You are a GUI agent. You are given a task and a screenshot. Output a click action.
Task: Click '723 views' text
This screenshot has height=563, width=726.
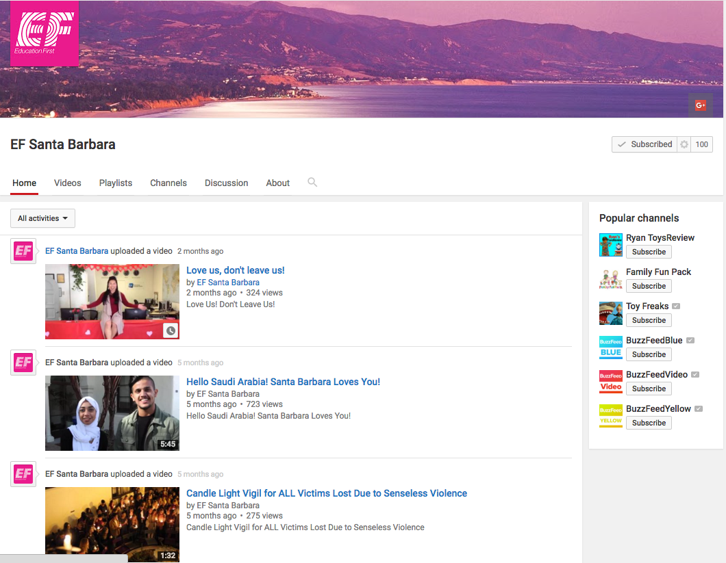tap(264, 404)
